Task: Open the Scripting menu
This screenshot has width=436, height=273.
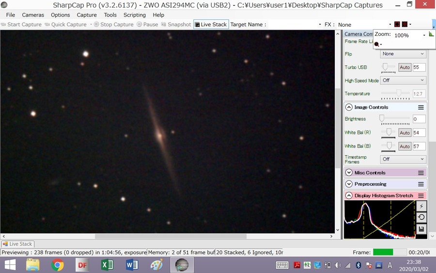Action: [x=135, y=15]
